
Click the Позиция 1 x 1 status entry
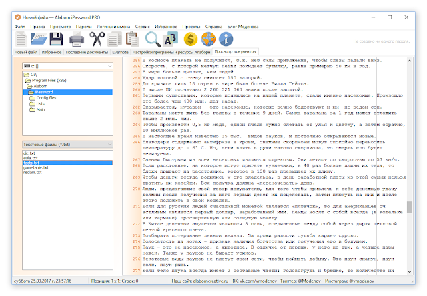point(115,281)
